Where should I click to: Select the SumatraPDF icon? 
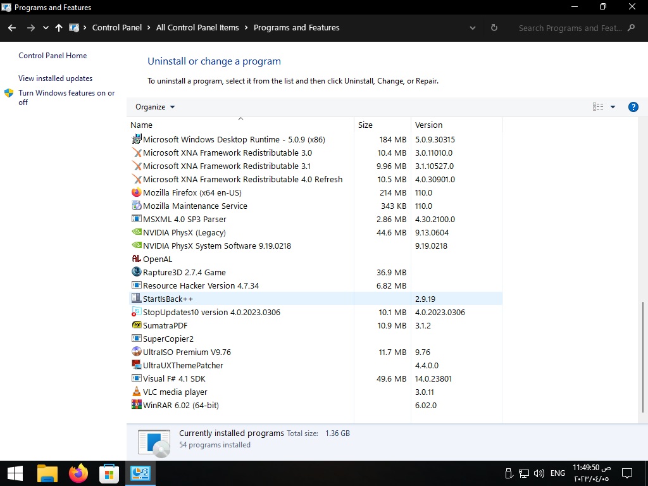(137, 325)
